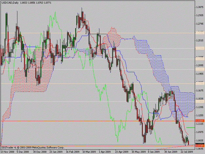Click the 10 Mar 2009 date label
Screen dimensions: 205x154
89,152
